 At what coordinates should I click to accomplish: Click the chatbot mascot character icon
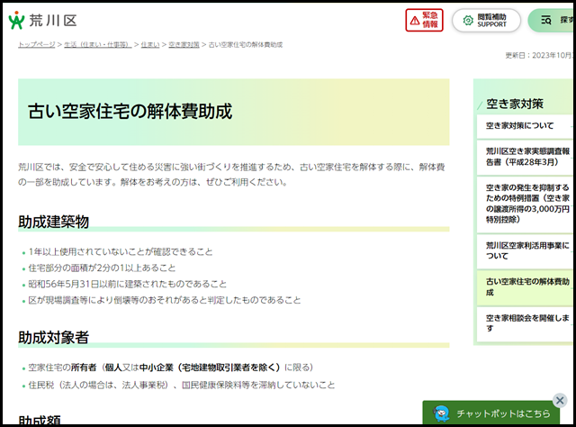[x=442, y=413]
